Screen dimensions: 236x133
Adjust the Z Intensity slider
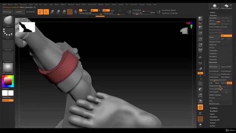114,13
